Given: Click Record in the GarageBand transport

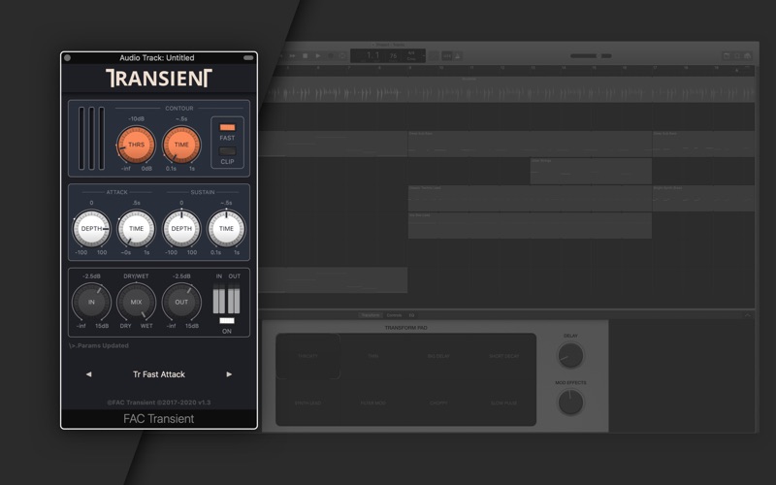Looking at the screenshot, I should pos(331,56).
